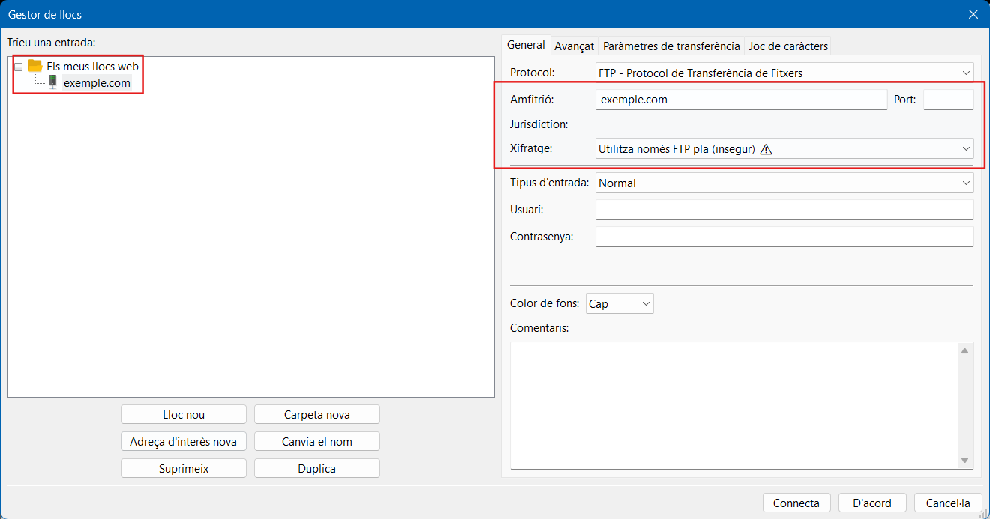Switch to the Avançat tab

point(574,46)
